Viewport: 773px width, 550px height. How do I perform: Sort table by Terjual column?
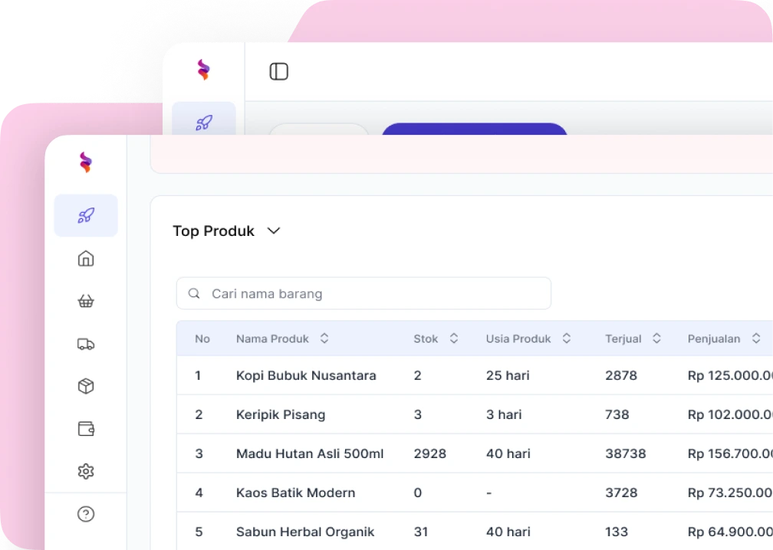click(x=656, y=339)
